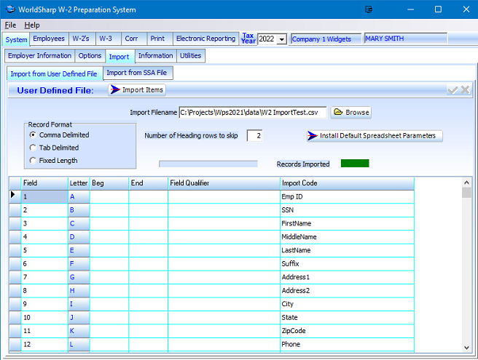Select Comma Delimited record format
Image resolution: width=478 pixels, height=360 pixels.
(x=33, y=135)
